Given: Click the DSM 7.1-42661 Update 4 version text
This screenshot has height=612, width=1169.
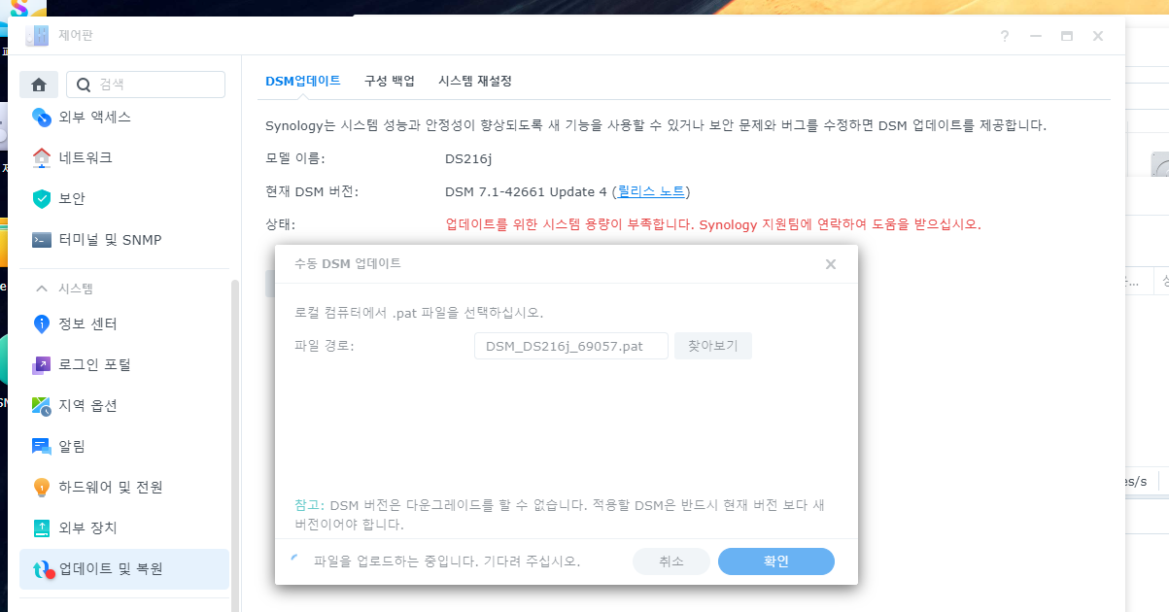Looking at the screenshot, I should [526, 191].
